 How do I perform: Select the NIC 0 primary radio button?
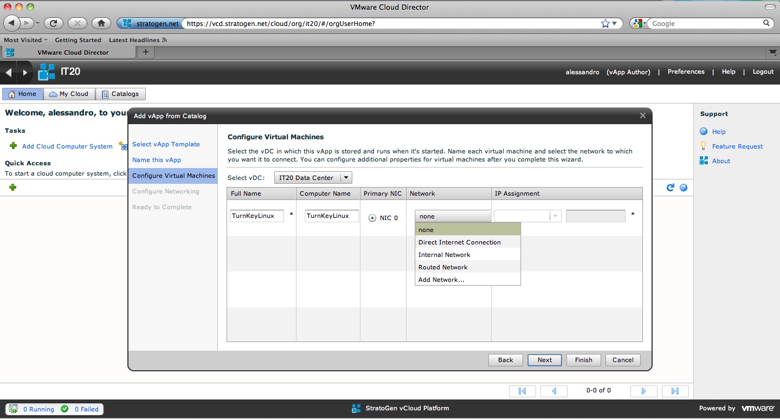pos(372,218)
